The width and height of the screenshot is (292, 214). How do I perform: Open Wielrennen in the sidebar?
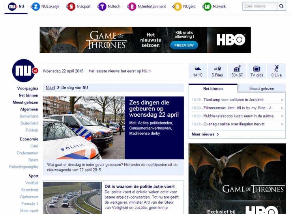coord(29,197)
